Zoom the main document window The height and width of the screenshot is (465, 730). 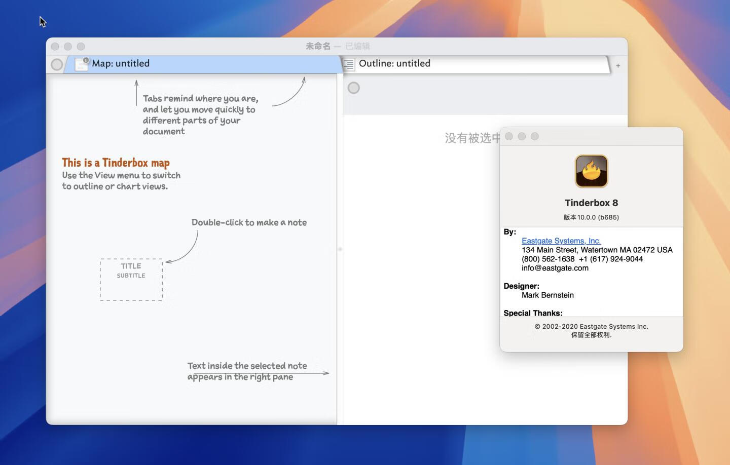[x=81, y=47]
